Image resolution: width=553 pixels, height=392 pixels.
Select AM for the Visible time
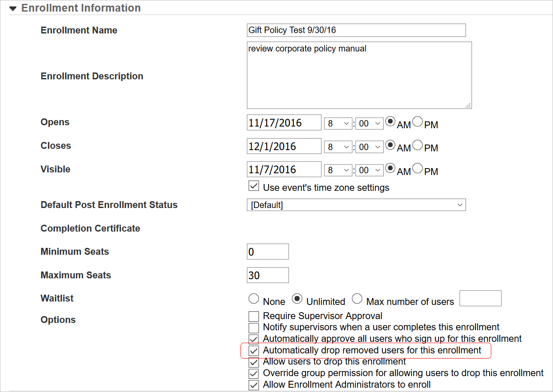pyautogui.click(x=391, y=169)
